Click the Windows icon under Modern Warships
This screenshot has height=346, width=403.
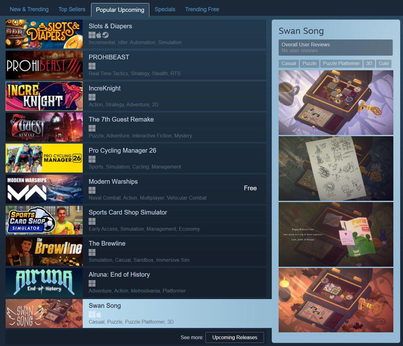tap(92, 190)
